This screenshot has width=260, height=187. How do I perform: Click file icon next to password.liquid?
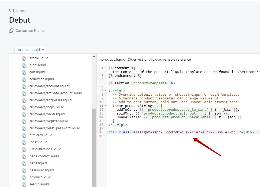click(x=24, y=171)
